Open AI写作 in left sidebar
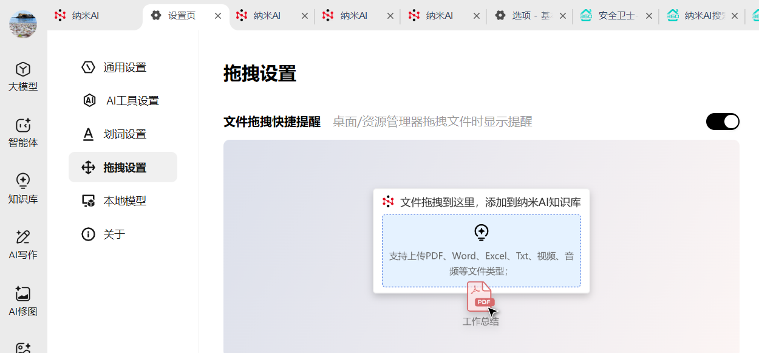This screenshot has height=353, width=759. pyautogui.click(x=23, y=245)
